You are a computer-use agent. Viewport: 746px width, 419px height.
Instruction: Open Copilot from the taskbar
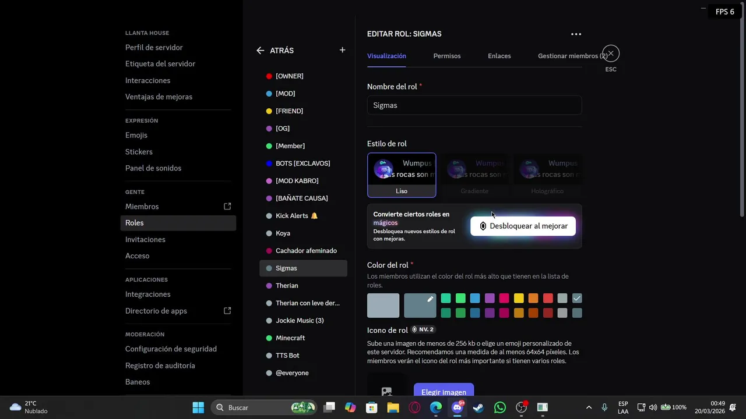(x=350, y=407)
